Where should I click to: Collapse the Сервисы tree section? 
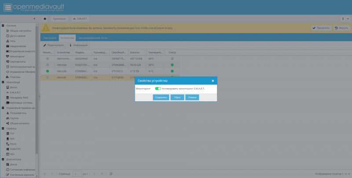point(3,129)
